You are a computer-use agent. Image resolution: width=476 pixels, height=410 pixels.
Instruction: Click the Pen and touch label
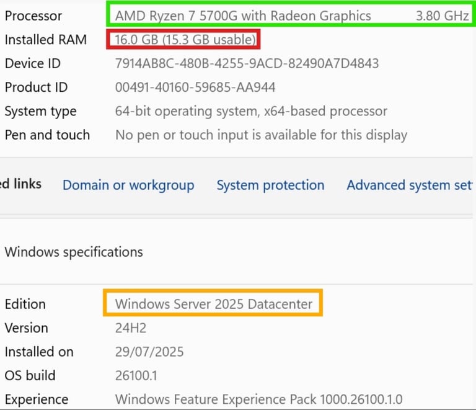pos(47,135)
